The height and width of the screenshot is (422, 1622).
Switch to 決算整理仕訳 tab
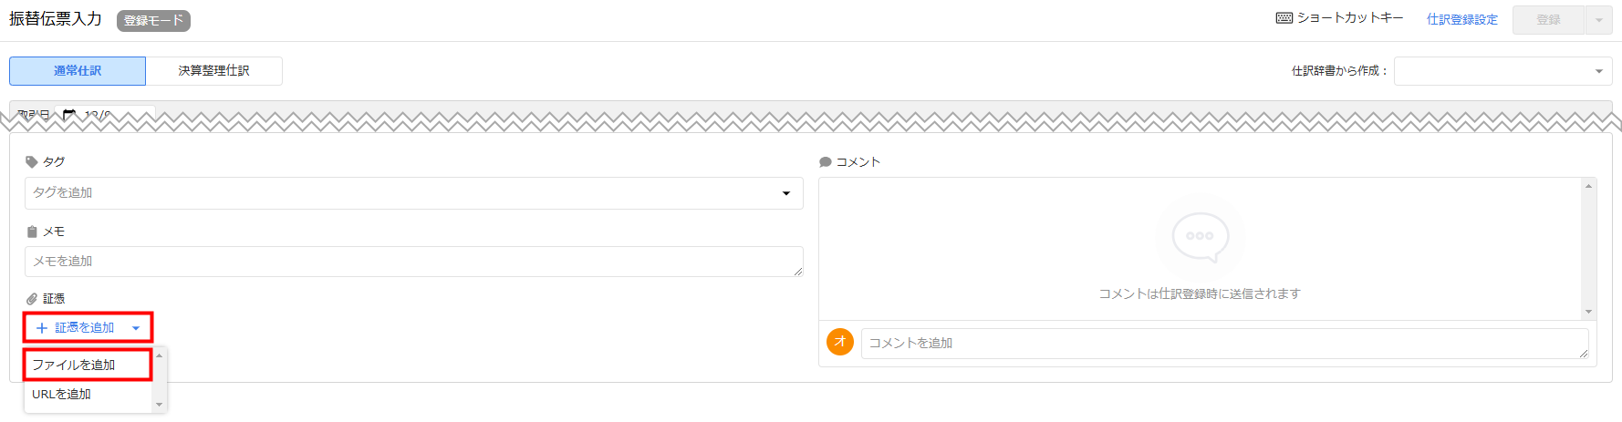(213, 71)
